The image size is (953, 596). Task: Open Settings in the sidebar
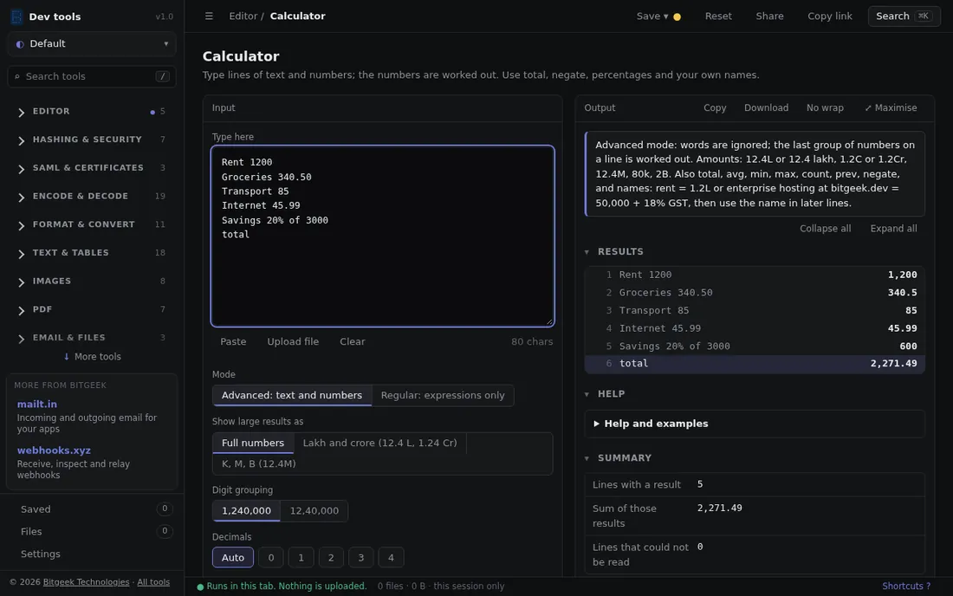pyautogui.click(x=40, y=554)
